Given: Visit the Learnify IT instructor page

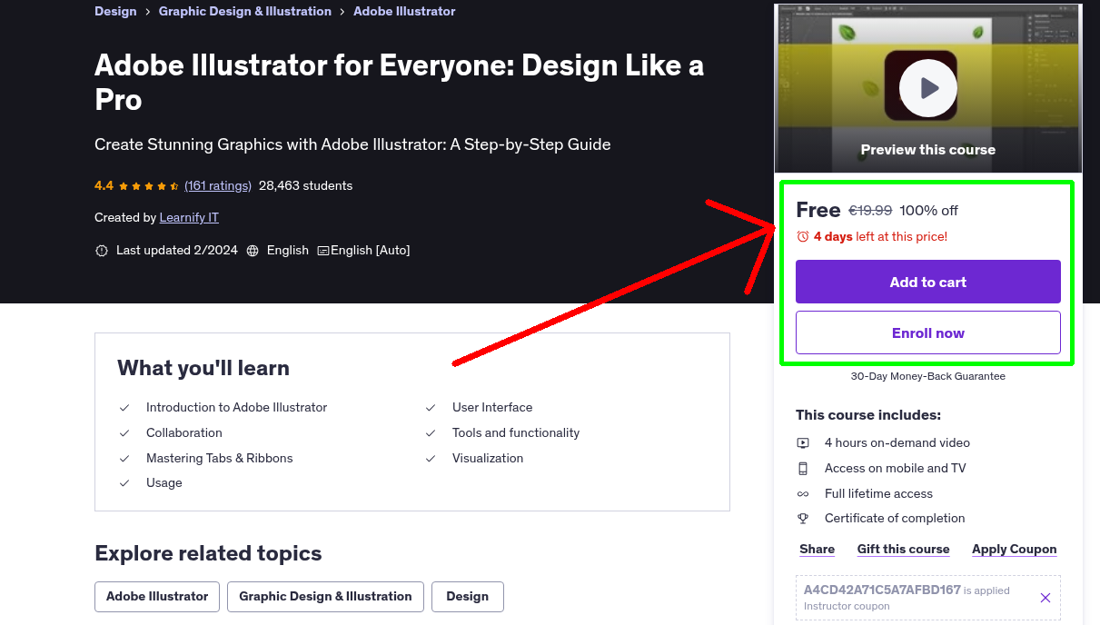Looking at the screenshot, I should coord(189,217).
